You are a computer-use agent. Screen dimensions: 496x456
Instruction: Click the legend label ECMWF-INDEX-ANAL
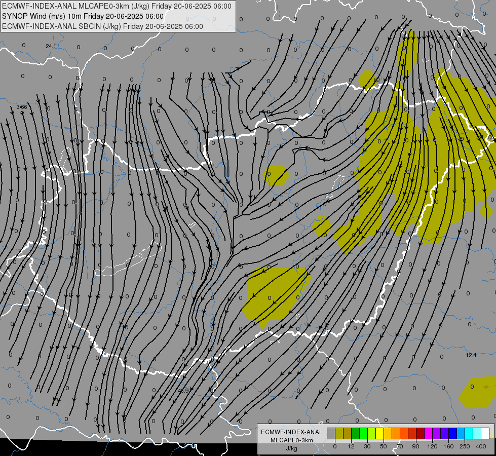[291, 432]
